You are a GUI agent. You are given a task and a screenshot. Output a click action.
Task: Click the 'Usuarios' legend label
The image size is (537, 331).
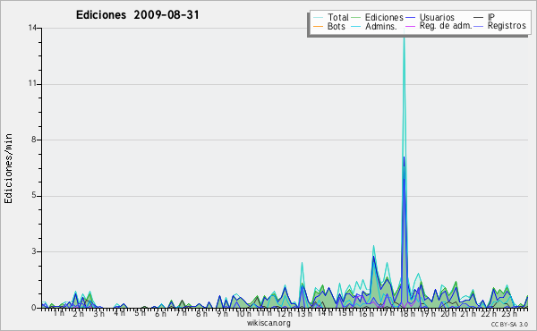437,17
